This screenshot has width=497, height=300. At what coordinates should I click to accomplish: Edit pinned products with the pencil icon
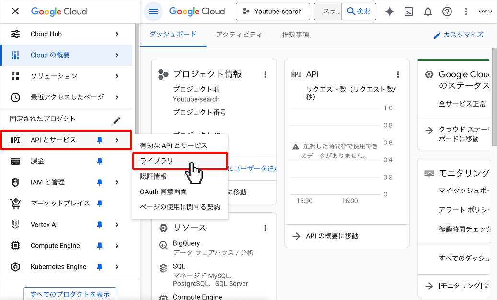tap(117, 120)
